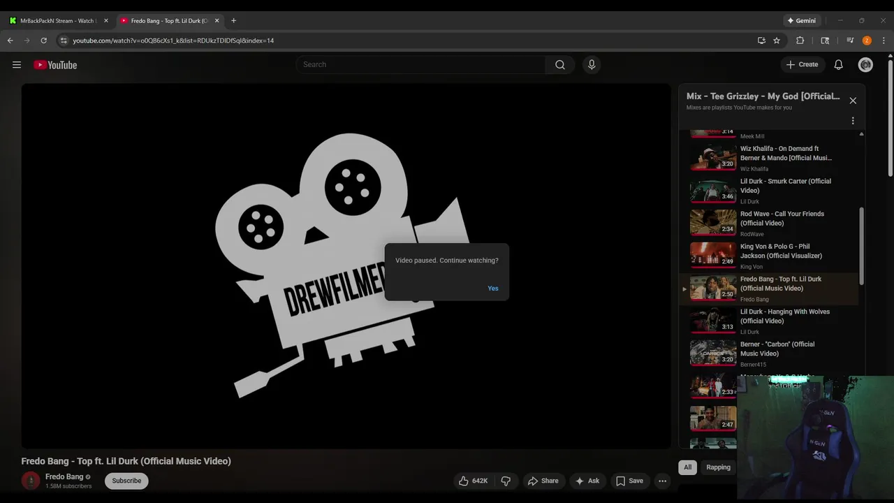Open the Chrome profile Z avatar

pyautogui.click(x=867, y=41)
